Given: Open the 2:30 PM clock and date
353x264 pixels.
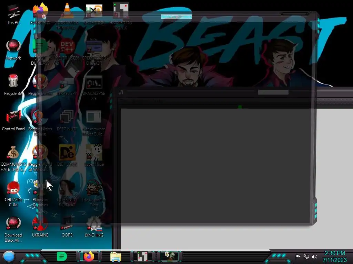Looking at the screenshot, I should (x=334, y=256).
